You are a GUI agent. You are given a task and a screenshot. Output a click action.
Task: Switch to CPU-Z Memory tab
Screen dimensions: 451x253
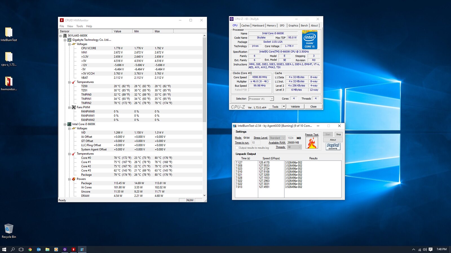[271, 26]
